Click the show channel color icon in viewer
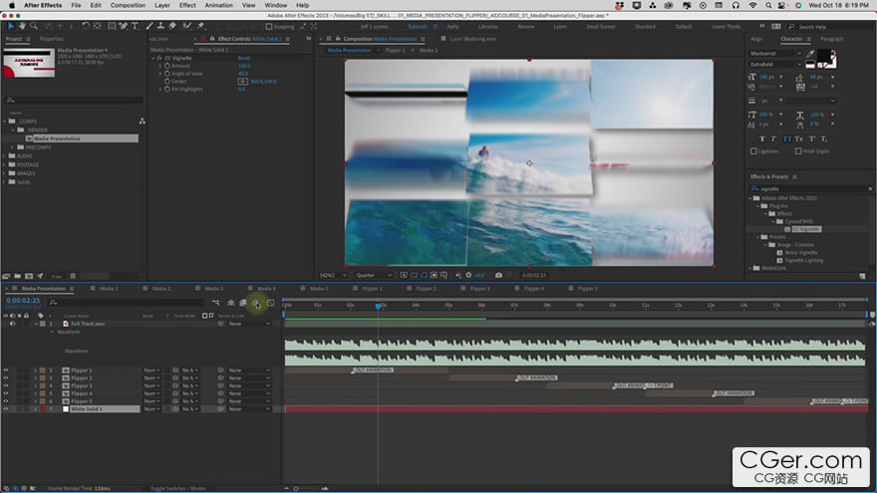The width and height of the screenshot is (877, 493). coord(458,275)
